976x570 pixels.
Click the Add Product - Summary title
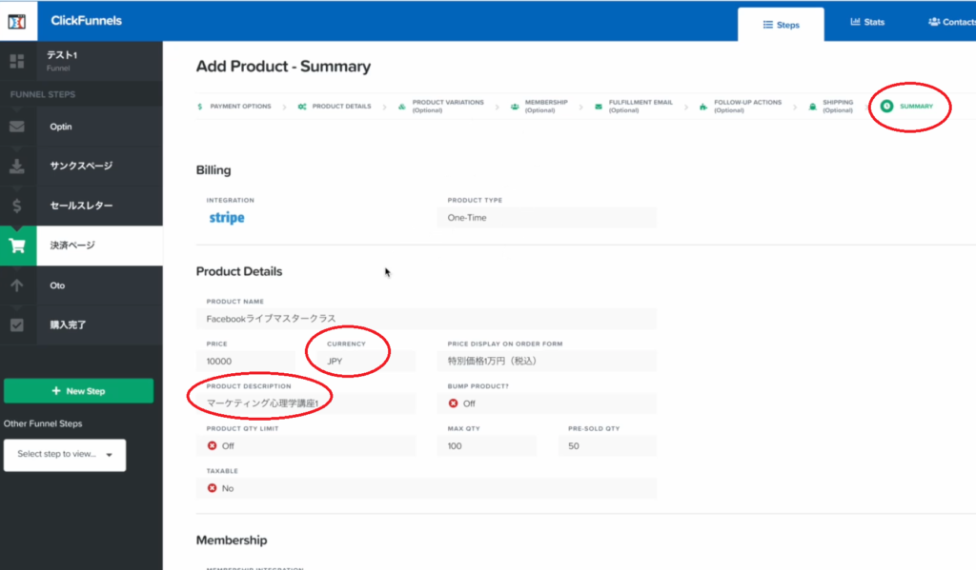(x=283, y=67)
